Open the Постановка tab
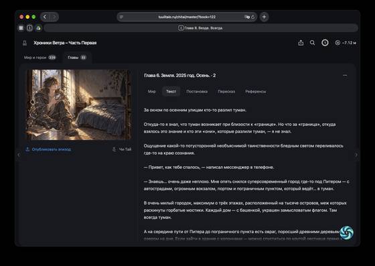 [197, 91]
